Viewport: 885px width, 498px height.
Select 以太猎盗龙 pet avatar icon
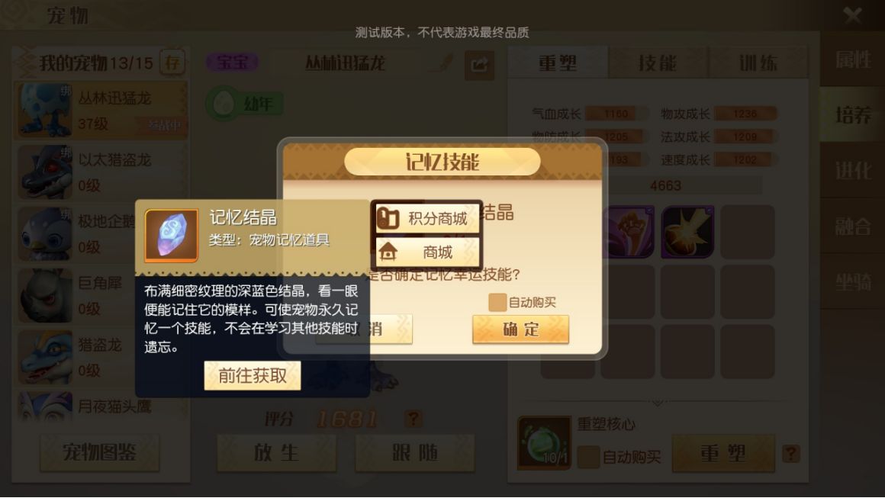[46, 172]
